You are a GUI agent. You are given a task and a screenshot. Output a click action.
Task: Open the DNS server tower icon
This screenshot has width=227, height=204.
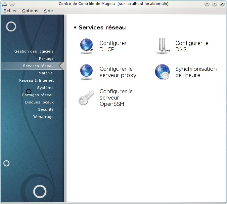163,46
